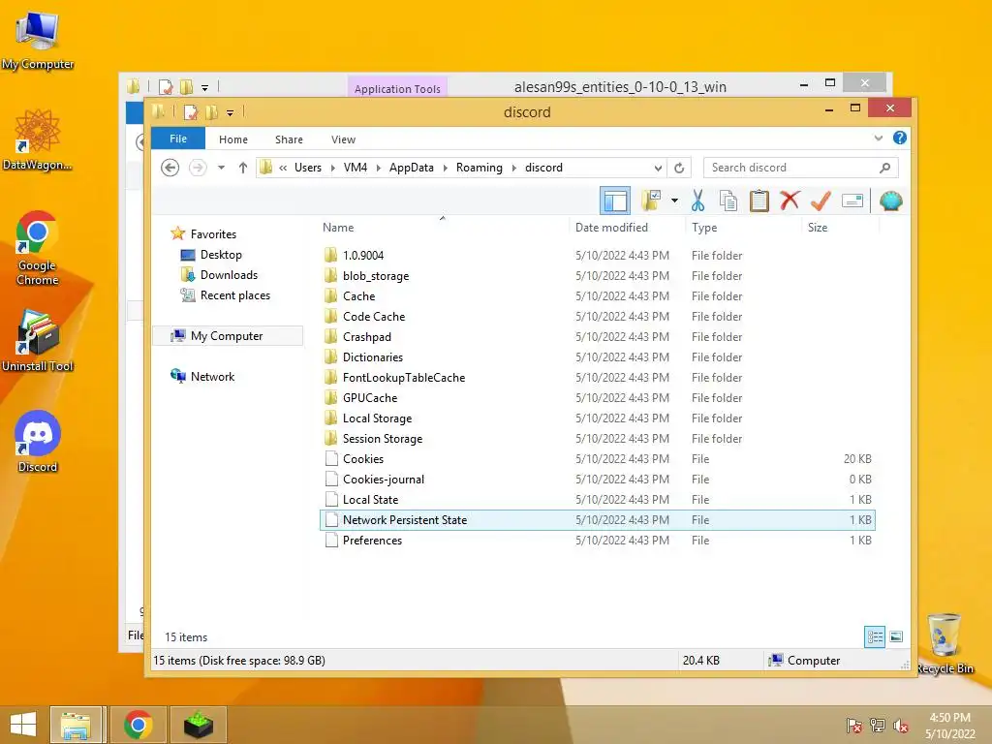This screenshot has width=992, height=744.
Task: Open the green block app on taskbar
Action: (x=199, y=725)
